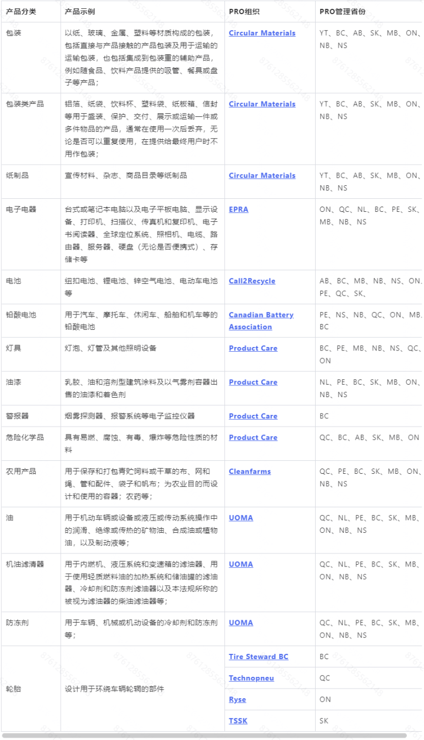Open Circular Materials link in 纸制品 row
This screenshot has height=740, width=424.
pos(262,175)
